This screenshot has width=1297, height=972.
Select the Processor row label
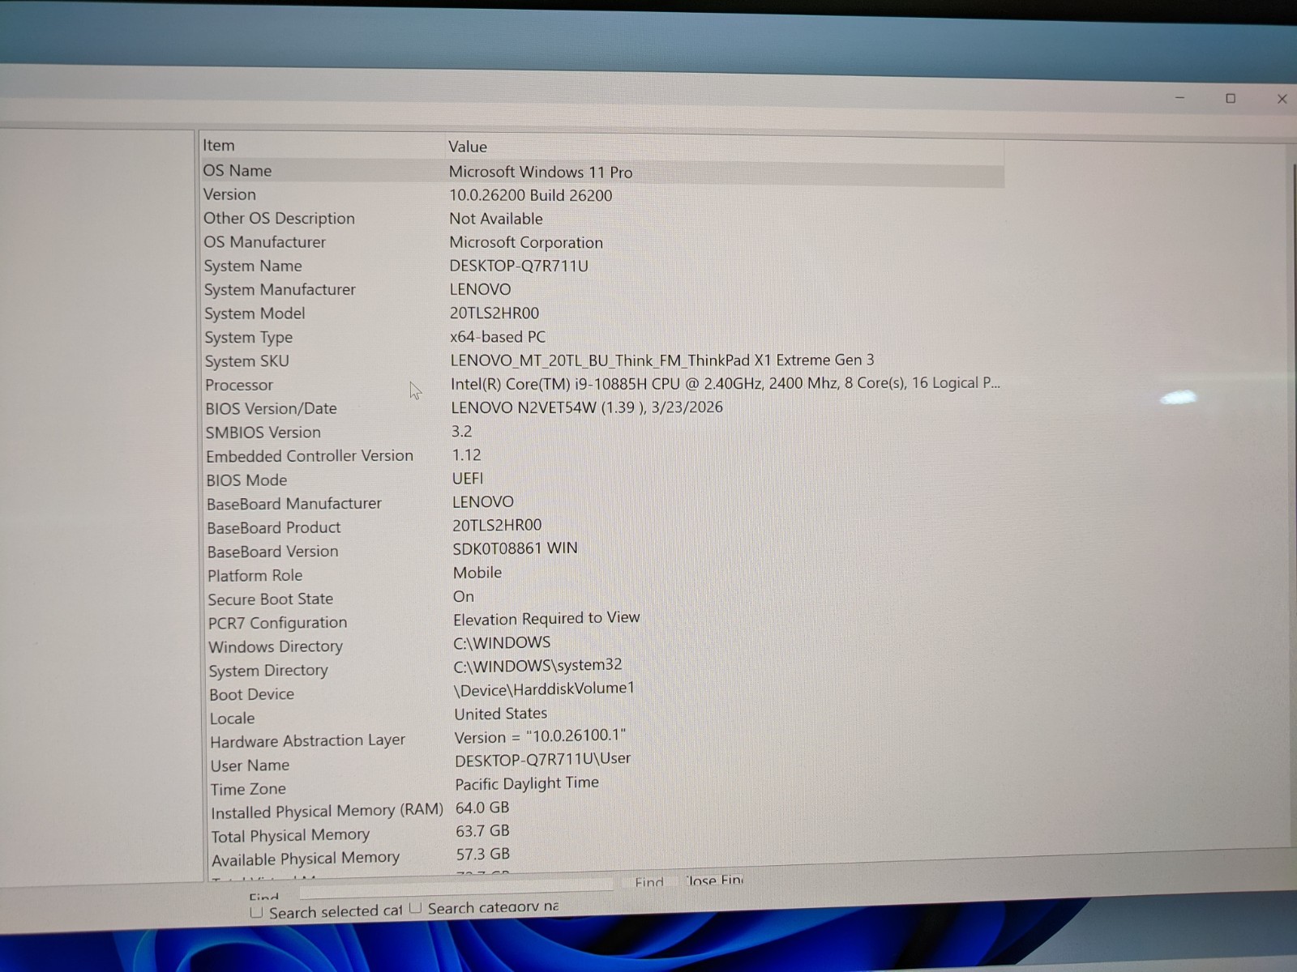(239, 385)
